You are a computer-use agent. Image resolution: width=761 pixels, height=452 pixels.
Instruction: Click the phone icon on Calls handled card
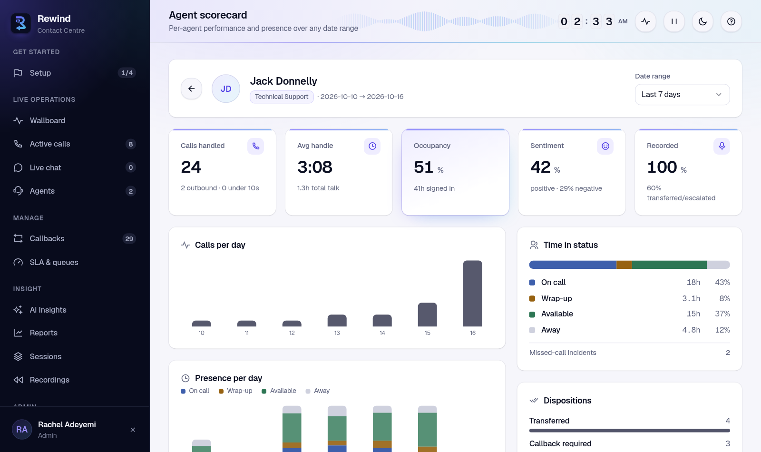[x=255, y=146]
